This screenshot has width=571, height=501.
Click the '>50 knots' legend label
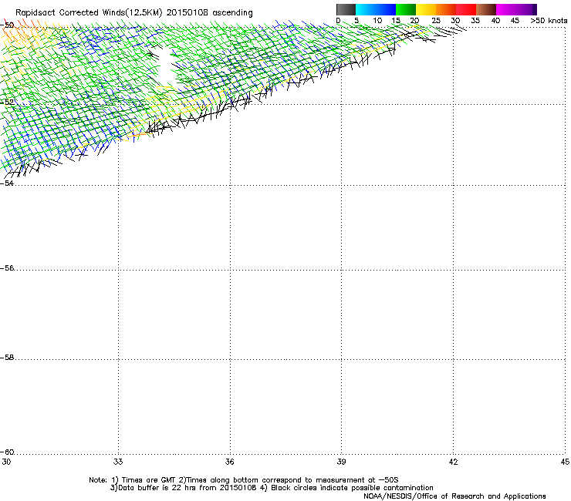(549, 21)
